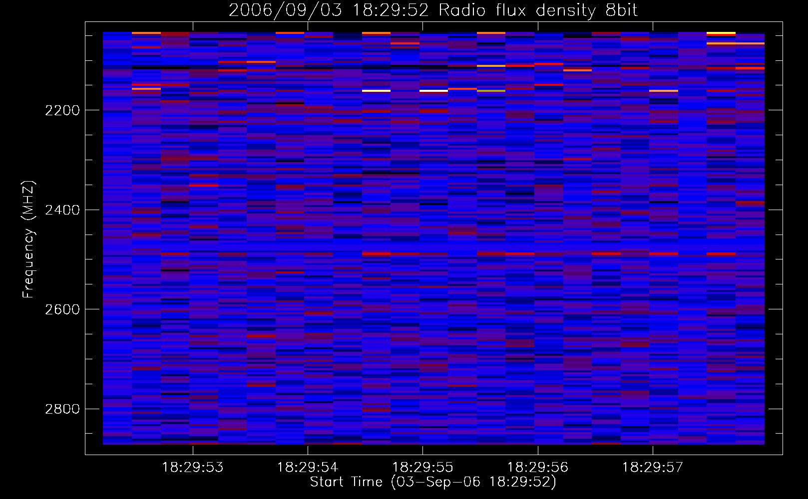808x499 pixels.
Task: Click the 2200 frequency tick label
Action: tap(62, 110)
